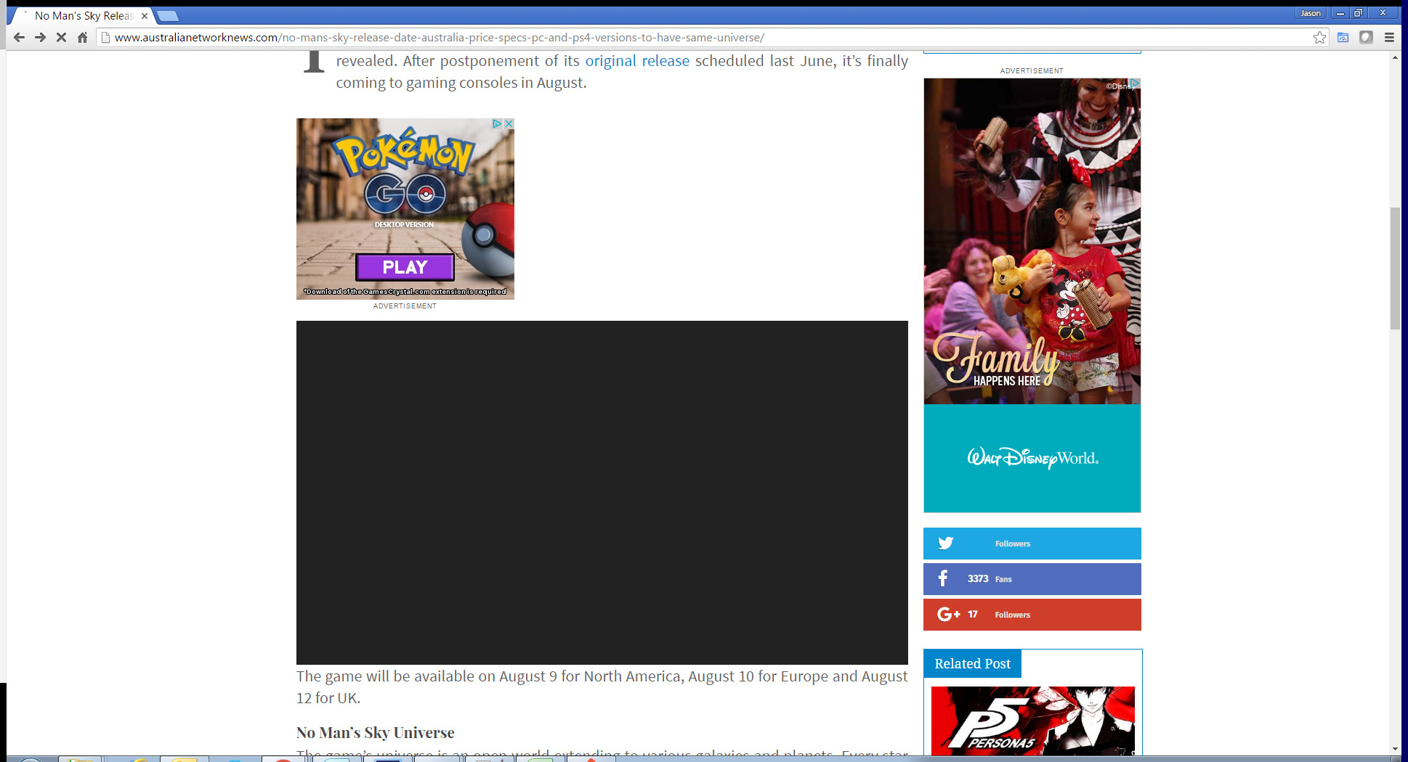Image resolution: width=1408 pixels, height=762 pixels.
Task: Go forward to the next page
Action: click(x=40, y=37)
